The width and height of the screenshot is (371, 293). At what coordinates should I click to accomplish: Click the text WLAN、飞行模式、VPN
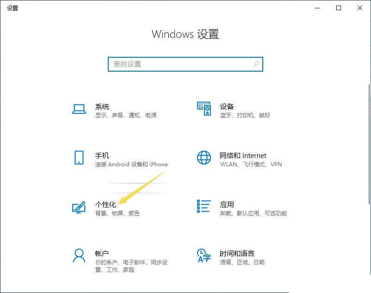(251, 164)
